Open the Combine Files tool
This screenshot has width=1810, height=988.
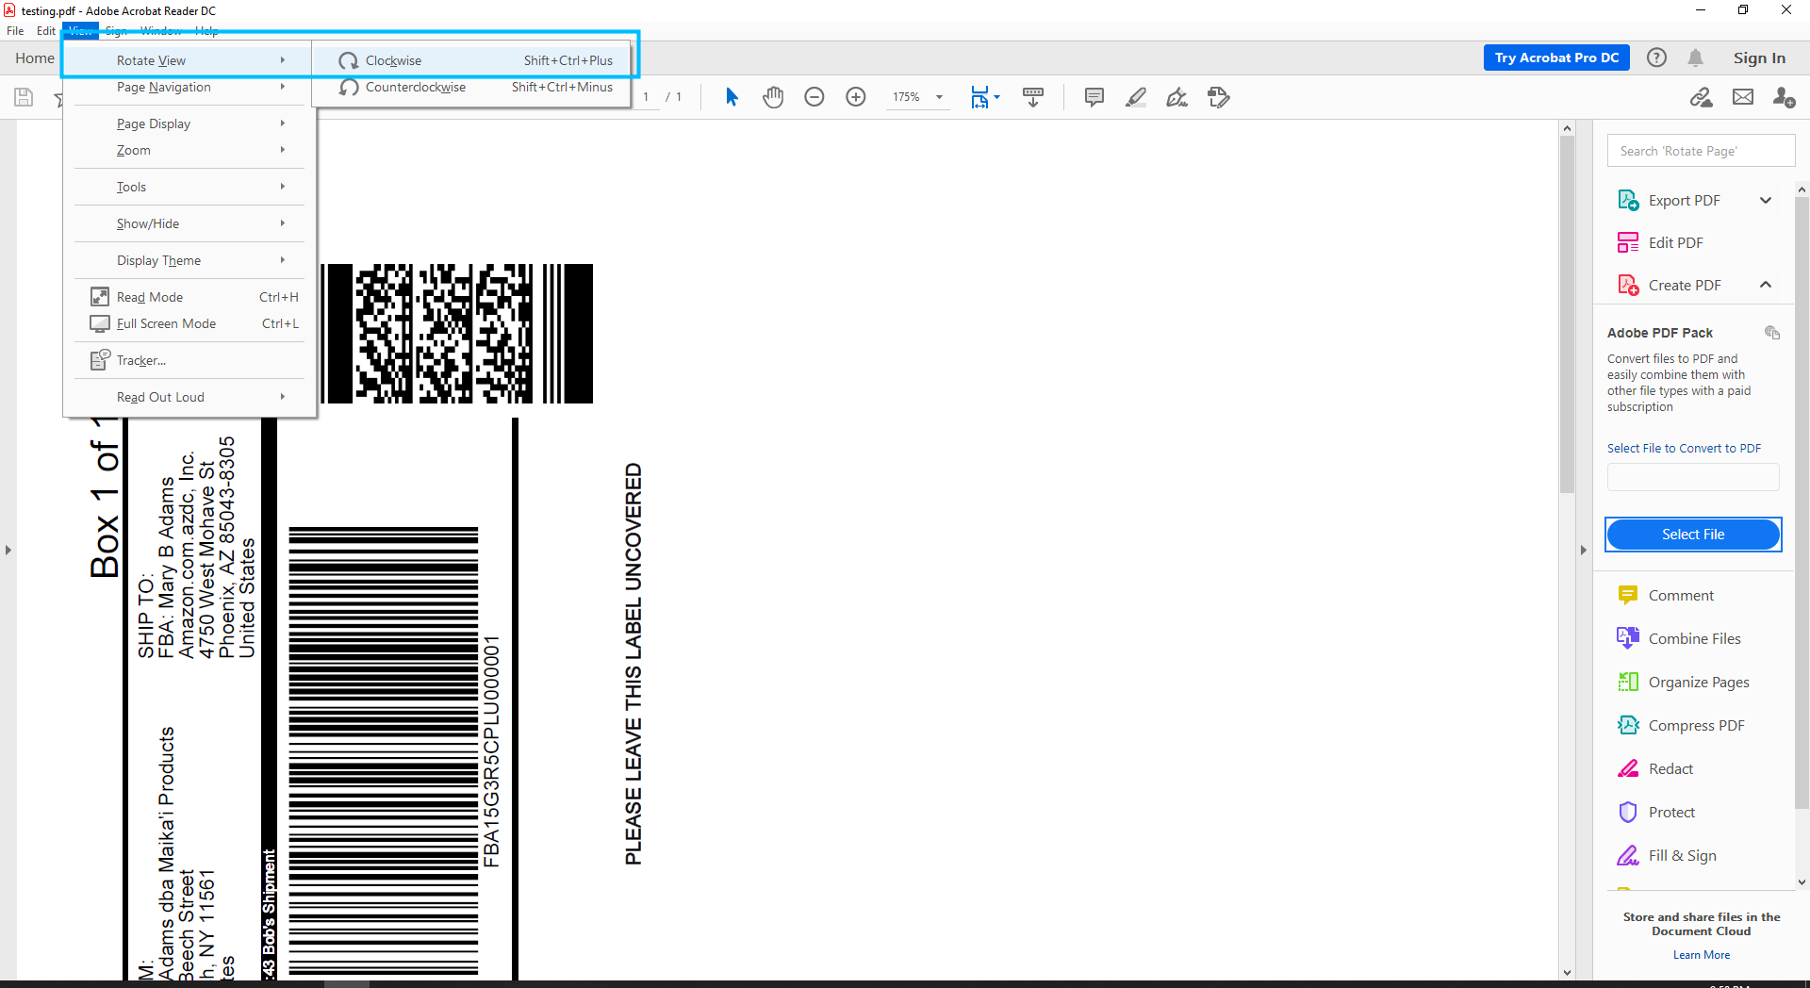[1694, 638]
